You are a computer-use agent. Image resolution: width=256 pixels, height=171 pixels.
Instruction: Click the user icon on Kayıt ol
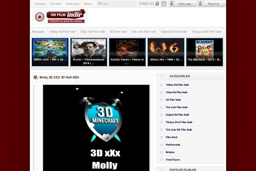[201, 3]
